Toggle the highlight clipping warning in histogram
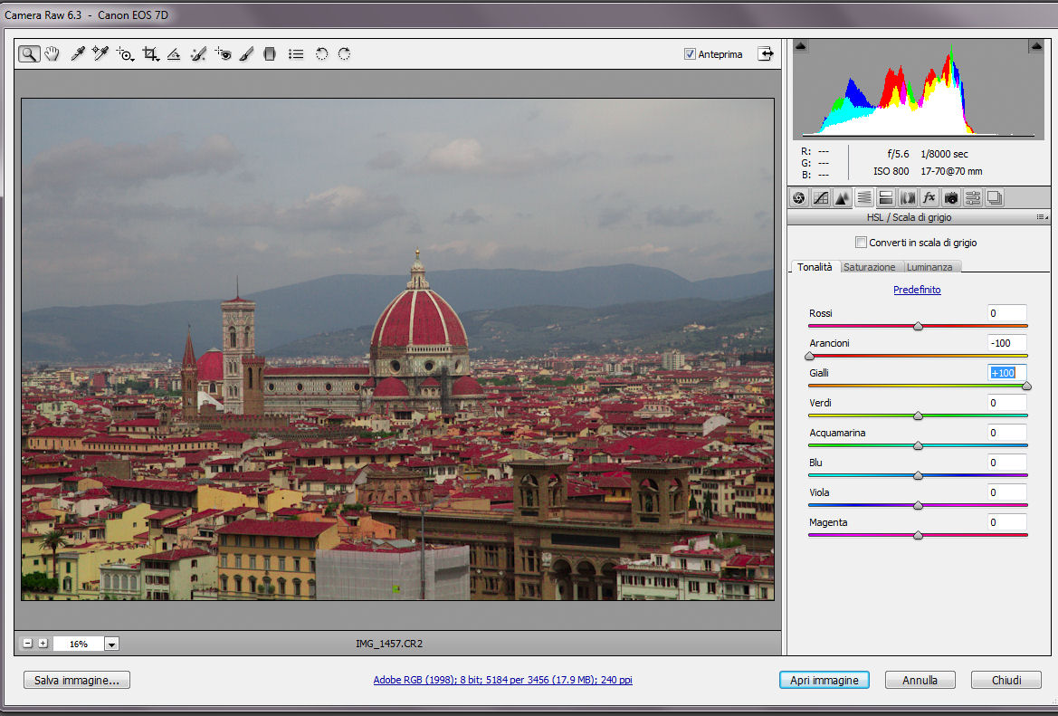This screenshot has width=1058, height=716. [1034, 46]
